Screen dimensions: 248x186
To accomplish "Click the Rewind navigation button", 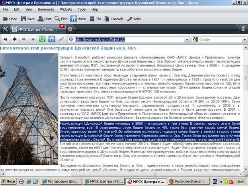I will click(x=5, y=39).
